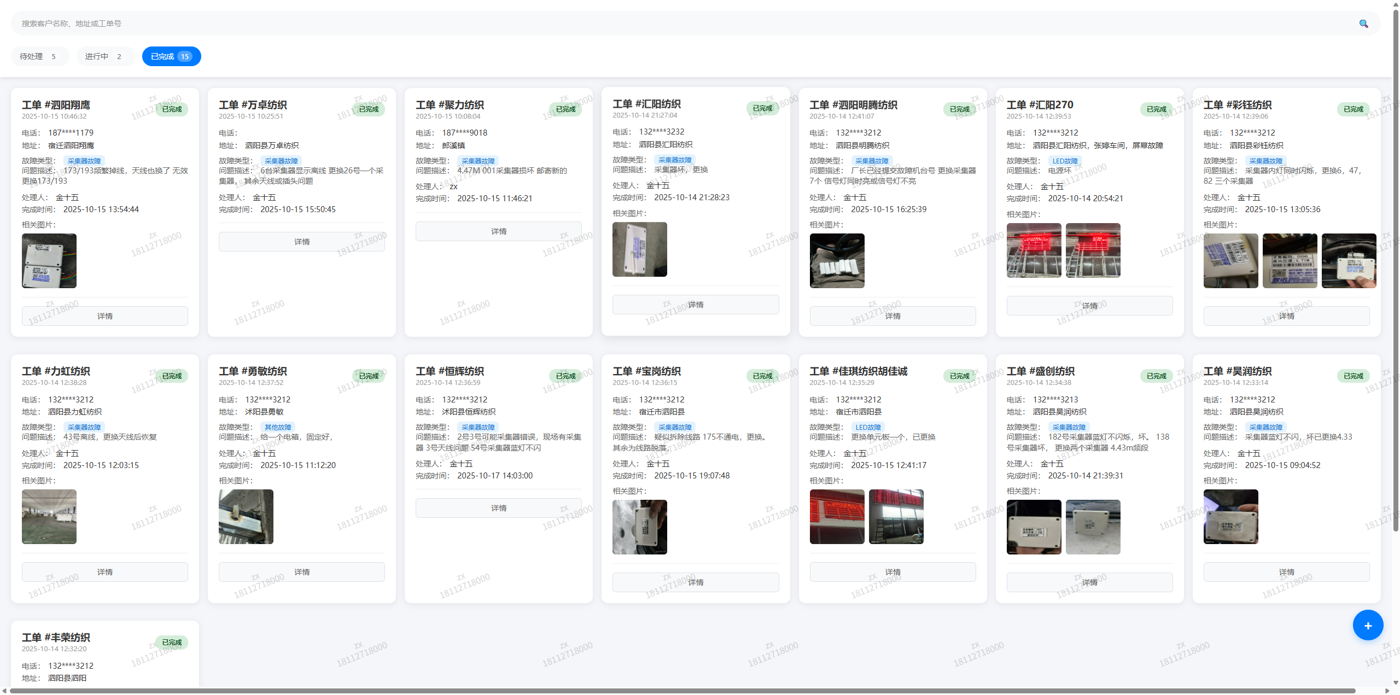Open 详情 for 昊润纺织 work order
Image resolution: width=1400 pixels, height=695 pixels.
[1286, 572]
